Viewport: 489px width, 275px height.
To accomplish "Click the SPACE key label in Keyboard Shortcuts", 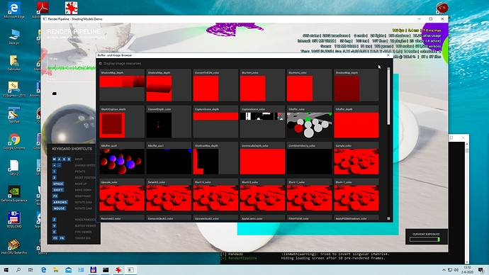I will coord(58,184).
